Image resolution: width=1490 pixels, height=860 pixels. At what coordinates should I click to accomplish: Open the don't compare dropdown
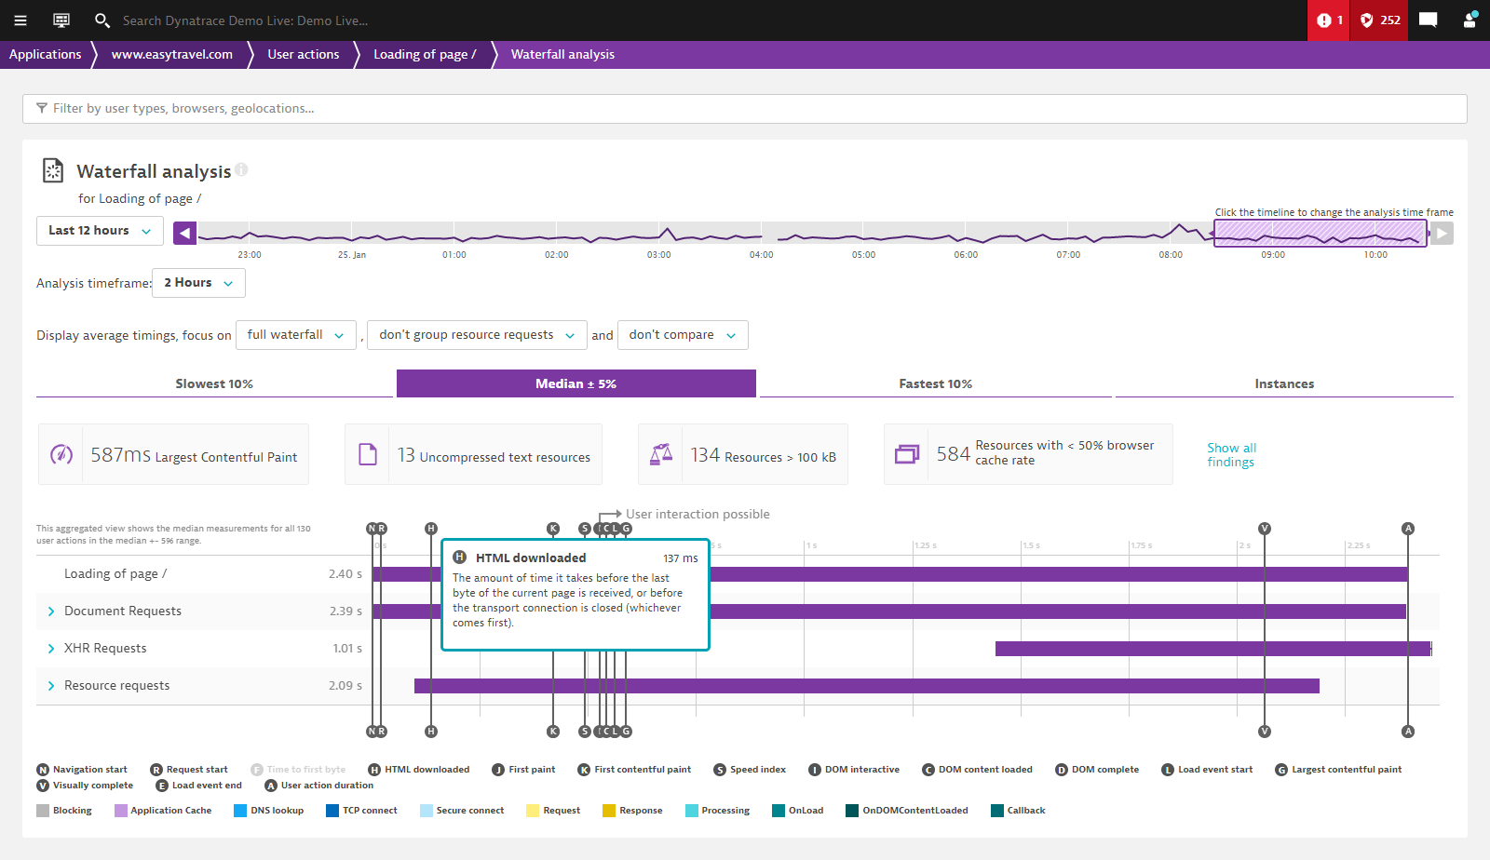point(683,335)
